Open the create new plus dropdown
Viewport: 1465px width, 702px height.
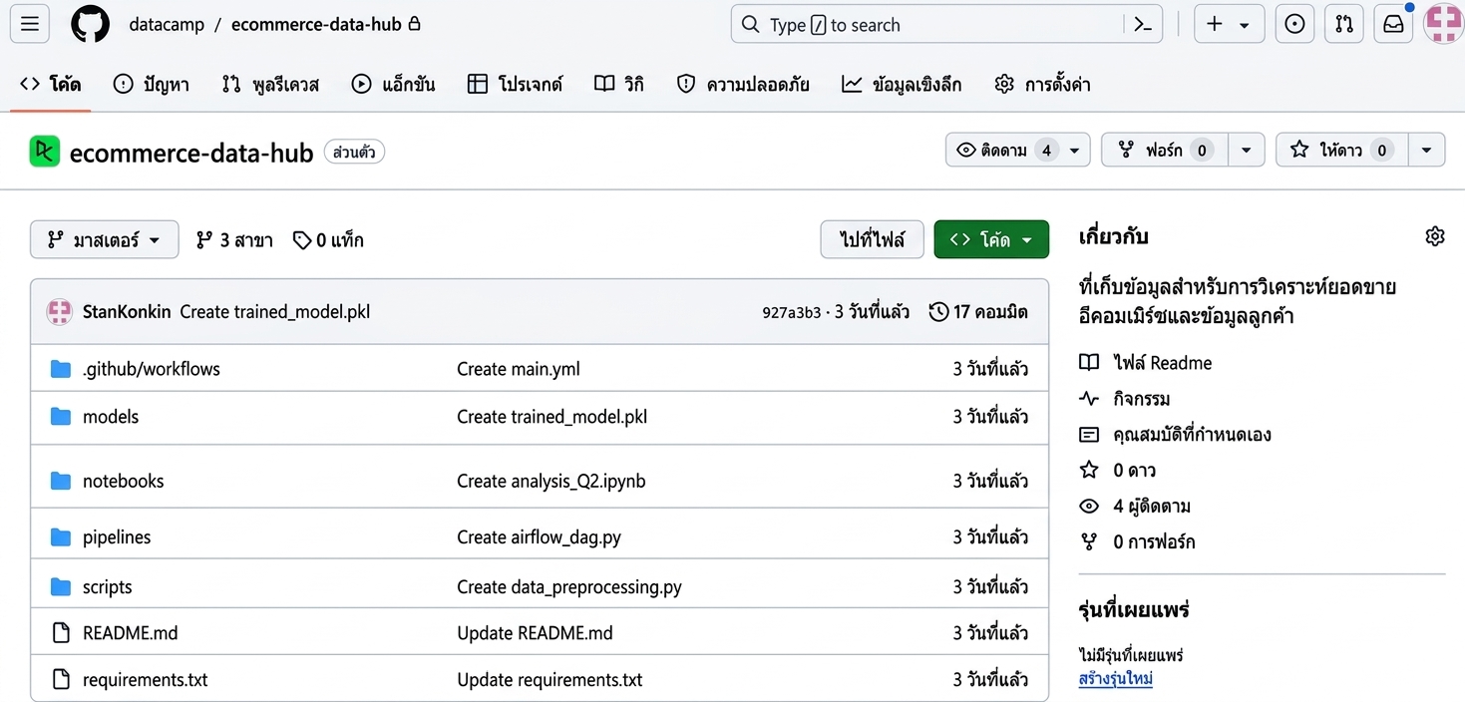point(1229,25)
